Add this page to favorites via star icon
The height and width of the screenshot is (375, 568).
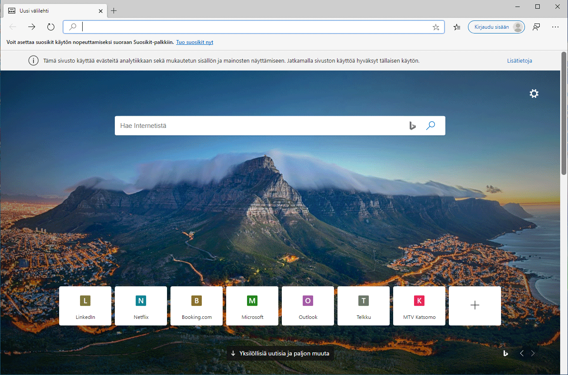(x=436, y=27)
